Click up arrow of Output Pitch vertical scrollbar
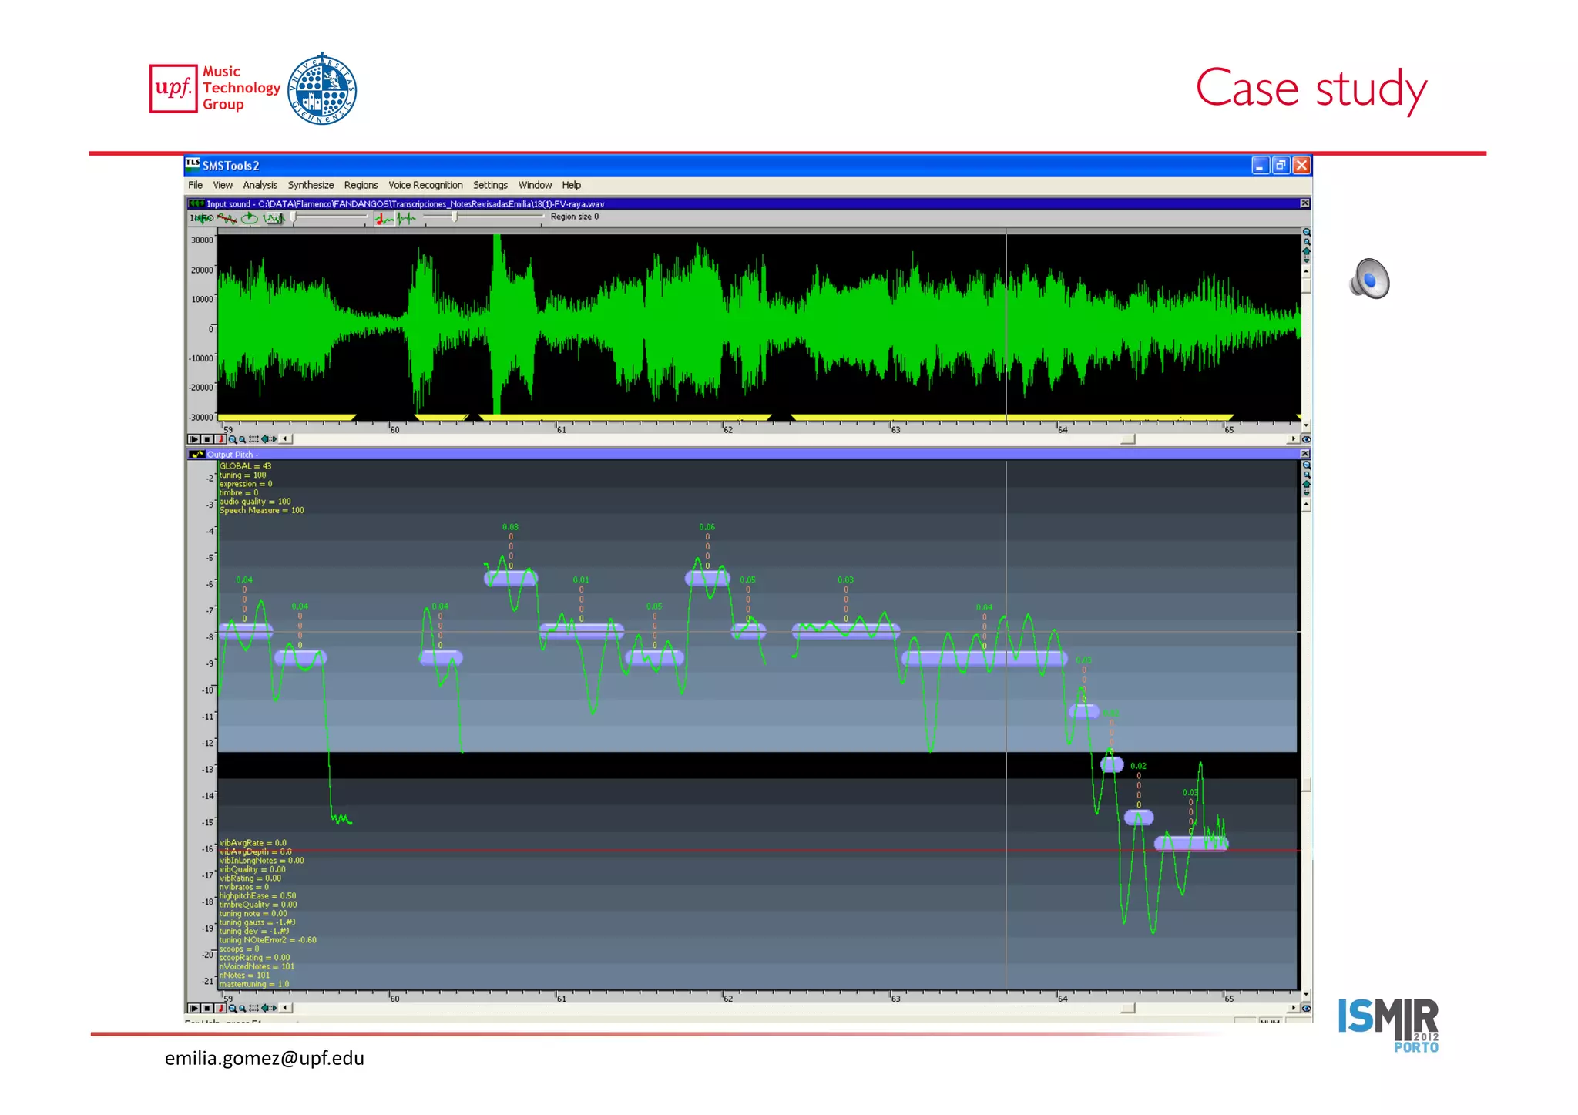 pyautogui.click(x=1306, y=505)
